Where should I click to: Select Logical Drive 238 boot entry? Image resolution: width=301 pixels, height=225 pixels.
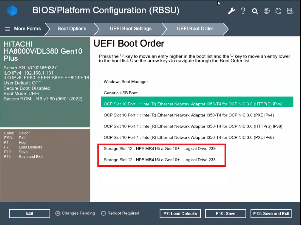(x=159, y=160)
